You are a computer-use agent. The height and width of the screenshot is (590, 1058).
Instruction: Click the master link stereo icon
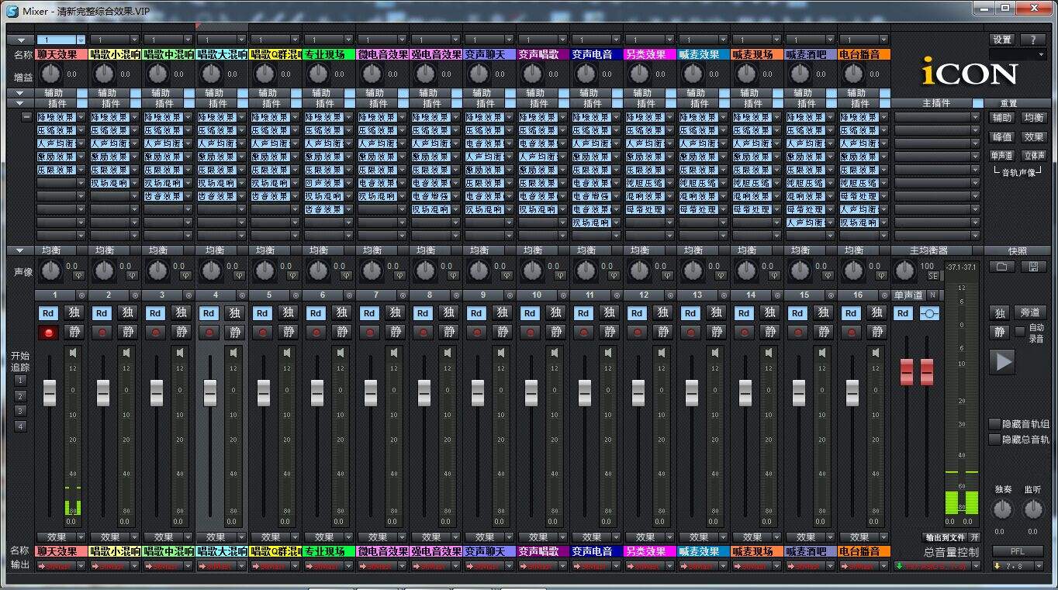929,313
